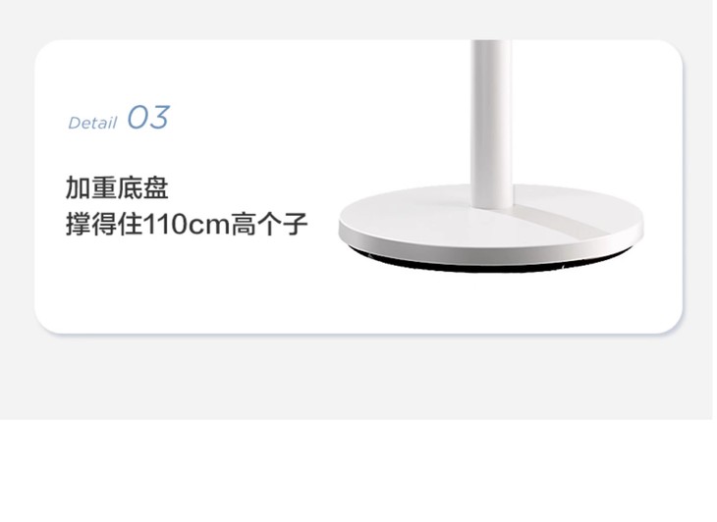Click the '110cm' measurement in subtitle

[x=187, y=225]
